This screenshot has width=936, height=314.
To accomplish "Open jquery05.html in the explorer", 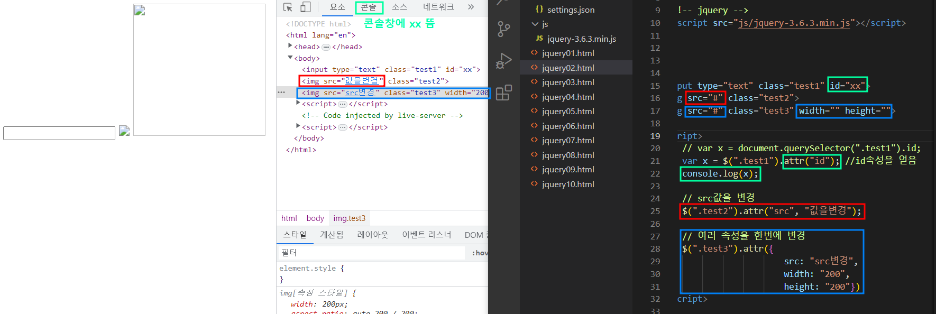I will click(x=568, y=112).
